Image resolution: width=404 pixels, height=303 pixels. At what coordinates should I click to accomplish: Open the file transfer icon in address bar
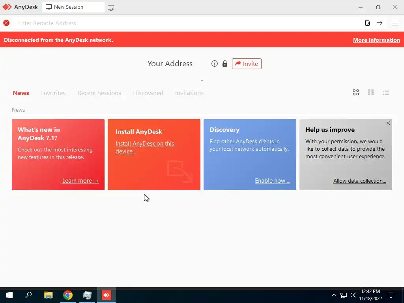[367, 23]
